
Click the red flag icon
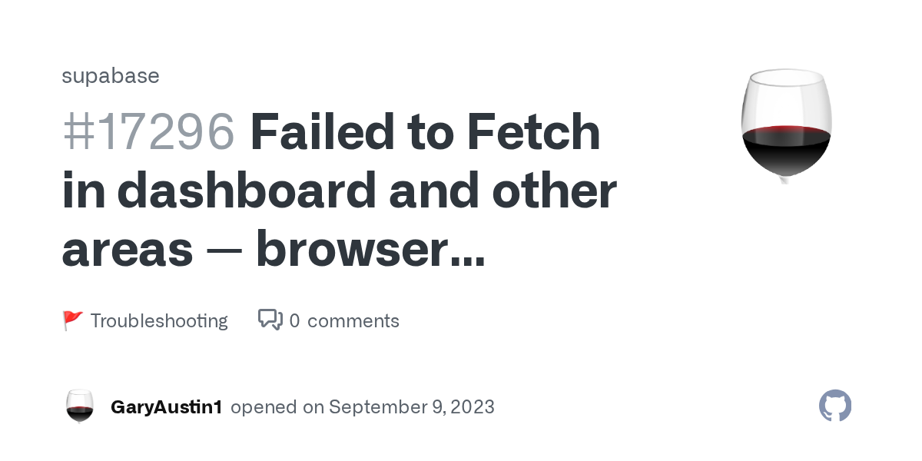pos(72,320)
